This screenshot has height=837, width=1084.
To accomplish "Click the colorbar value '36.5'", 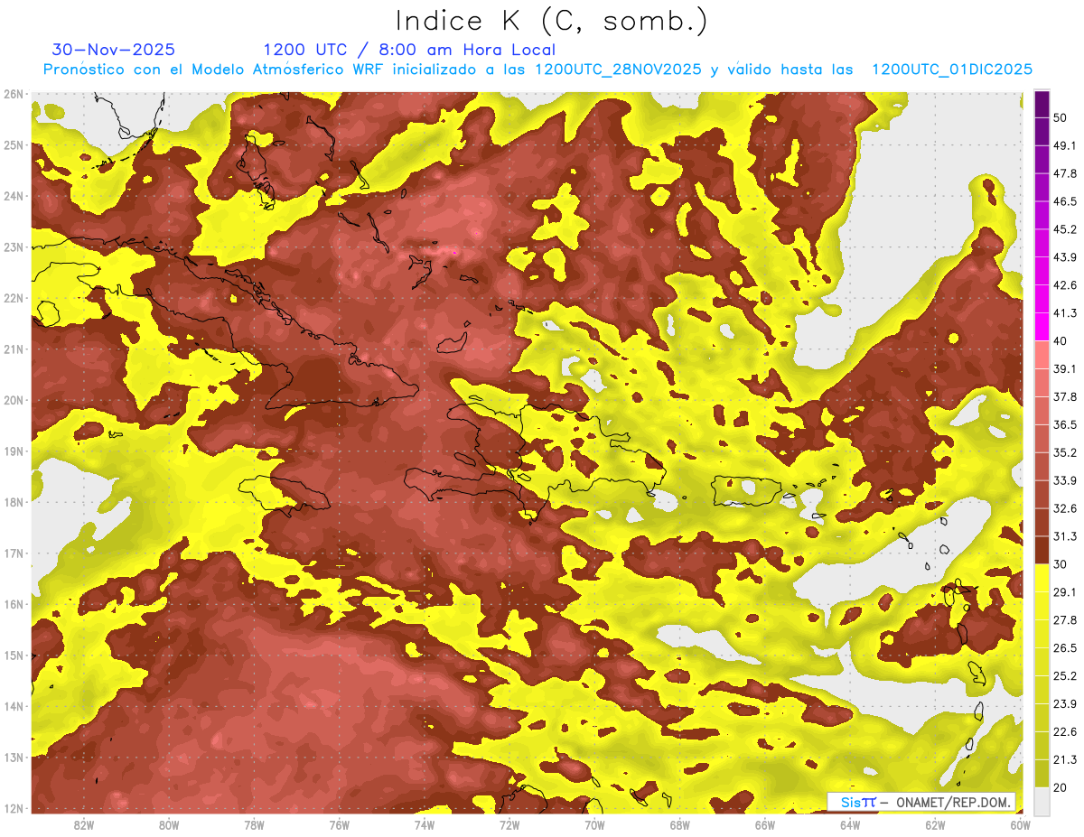I will point(1065,424).
